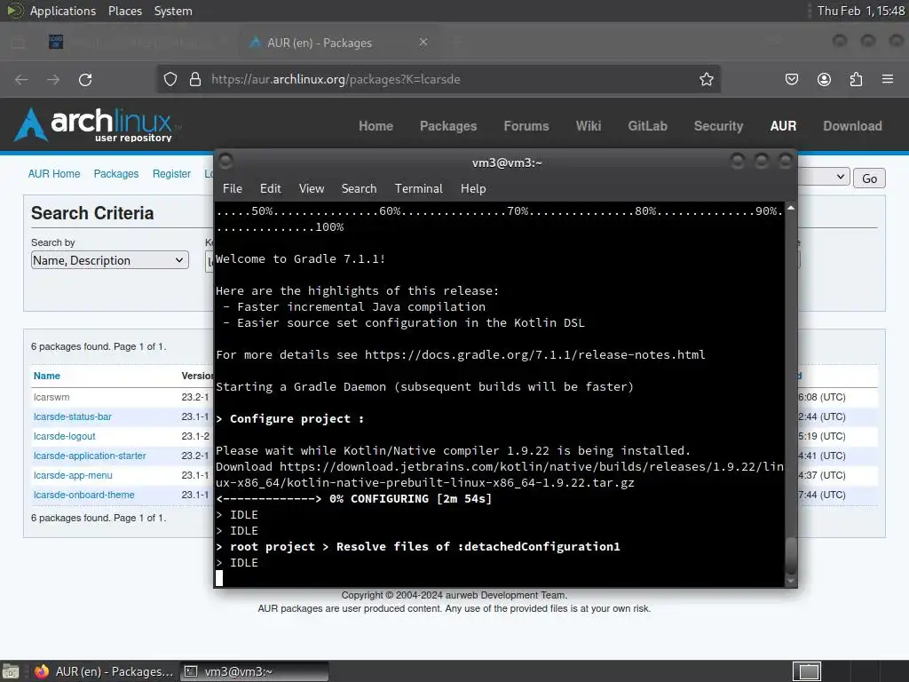Open the Packages nav link in header
The image size is (909, 682).
[448, 126]
